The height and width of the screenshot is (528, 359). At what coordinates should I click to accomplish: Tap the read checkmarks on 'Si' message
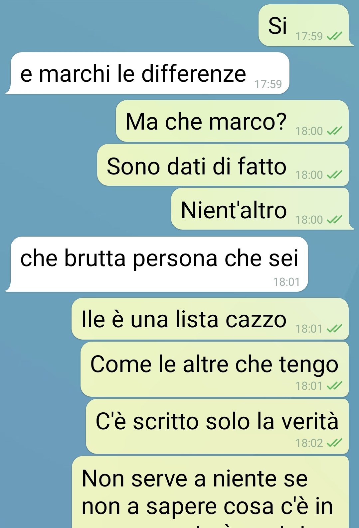coord(334,36)
